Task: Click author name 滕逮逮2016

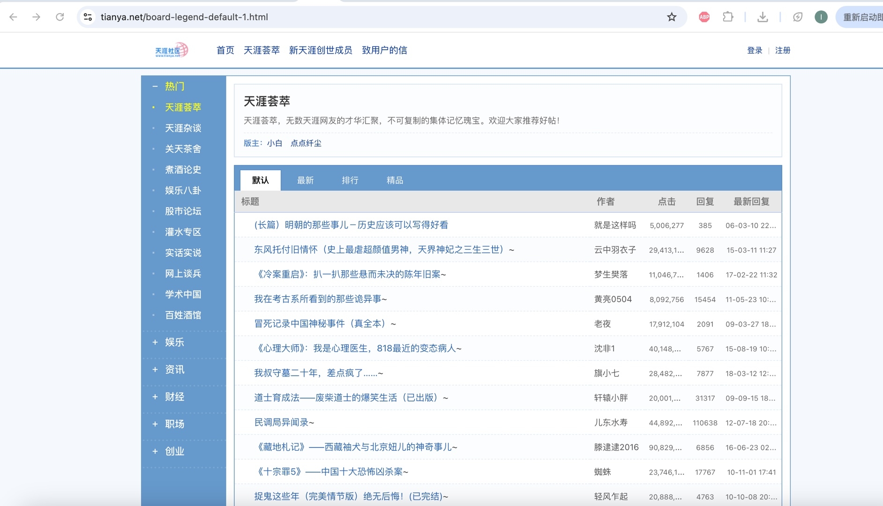Action: [616, 447]
